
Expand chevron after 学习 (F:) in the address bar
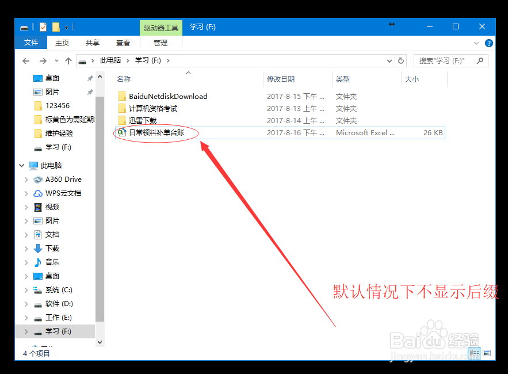[168, 60]
